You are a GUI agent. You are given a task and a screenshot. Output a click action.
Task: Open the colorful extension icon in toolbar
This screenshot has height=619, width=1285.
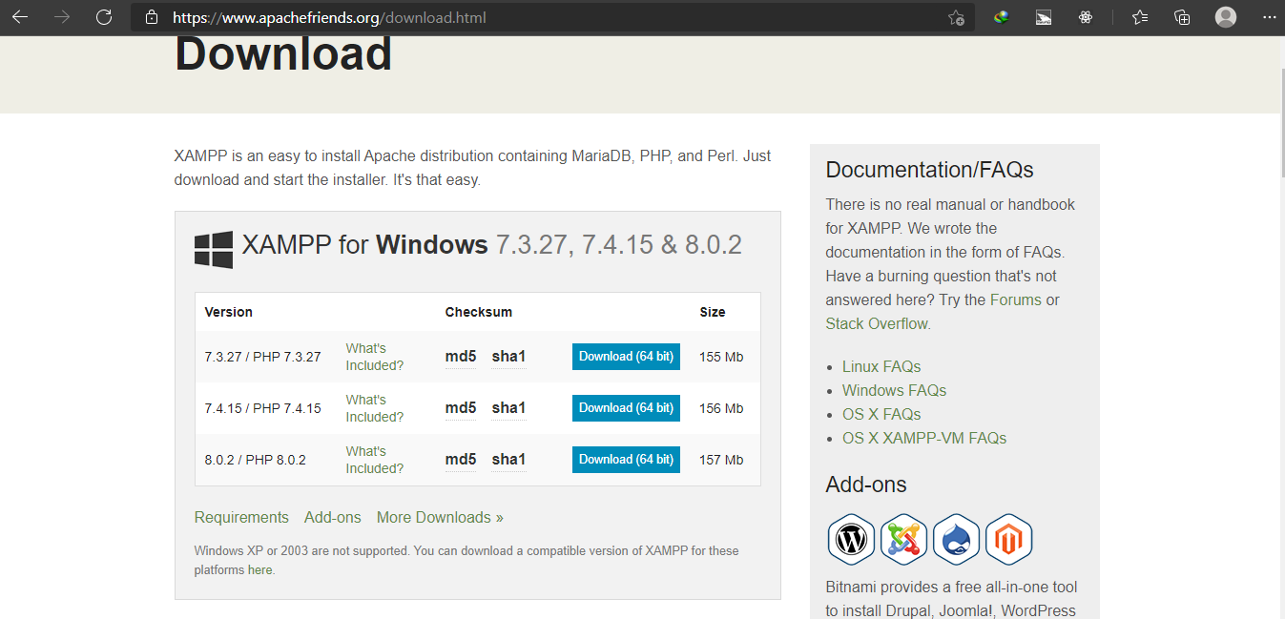pyautogui.click(x=1001, y=17)
